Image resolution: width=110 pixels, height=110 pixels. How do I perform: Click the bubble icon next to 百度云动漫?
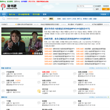click(x=3, y=82)
